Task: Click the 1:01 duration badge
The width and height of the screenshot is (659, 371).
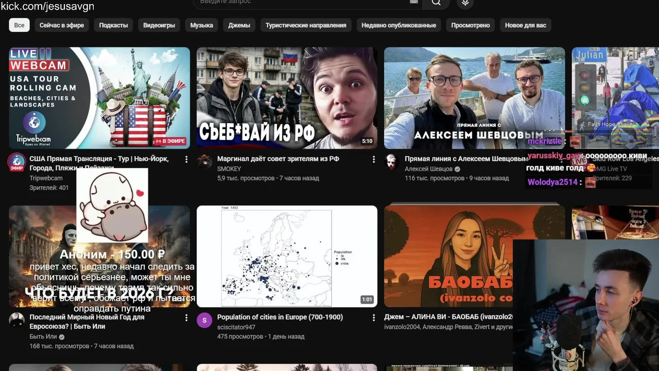Action: (367, 299)
